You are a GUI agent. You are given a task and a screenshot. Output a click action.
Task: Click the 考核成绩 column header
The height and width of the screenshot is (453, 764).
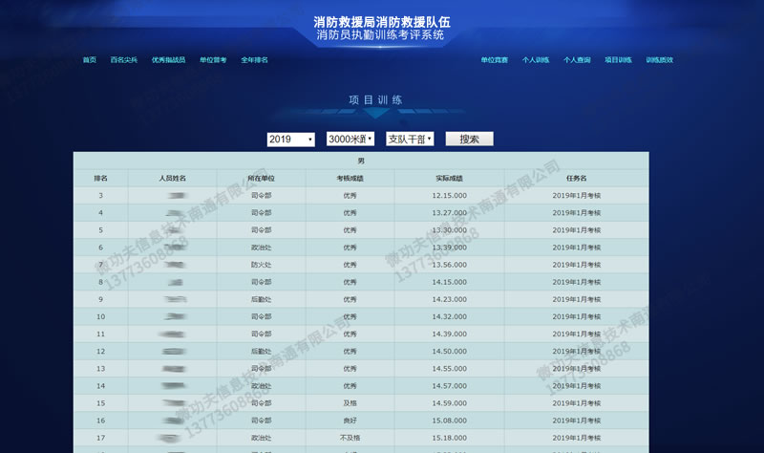[x=350, y=178]
